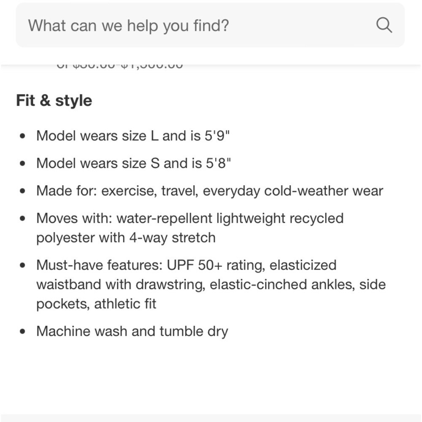422x422 pixels.
Task: Click the "waistband with drawstring" text line
Action: pos(211,284)
